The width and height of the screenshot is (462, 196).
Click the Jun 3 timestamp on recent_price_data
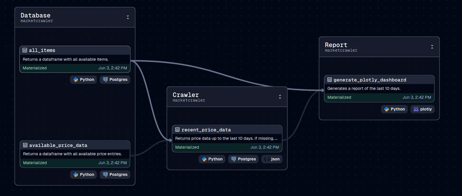(265, 147)
